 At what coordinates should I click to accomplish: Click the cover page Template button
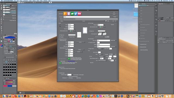(112, 25)
